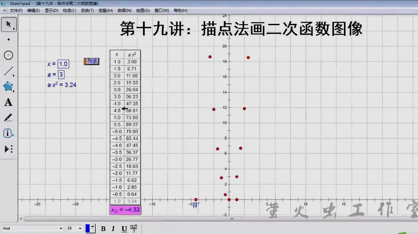Toggle underline text formatting

[123, 229]
